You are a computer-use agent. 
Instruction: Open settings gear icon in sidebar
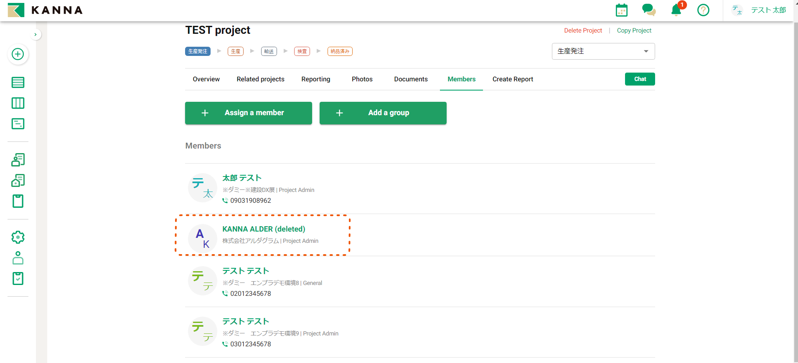pyautogui.click(x=18, y=237)
